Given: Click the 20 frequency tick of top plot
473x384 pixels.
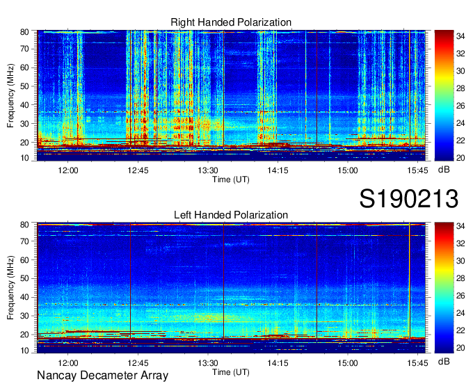Looking at the screenshot, I should point(24,143).
